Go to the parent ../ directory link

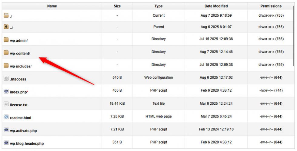(12, 28)
